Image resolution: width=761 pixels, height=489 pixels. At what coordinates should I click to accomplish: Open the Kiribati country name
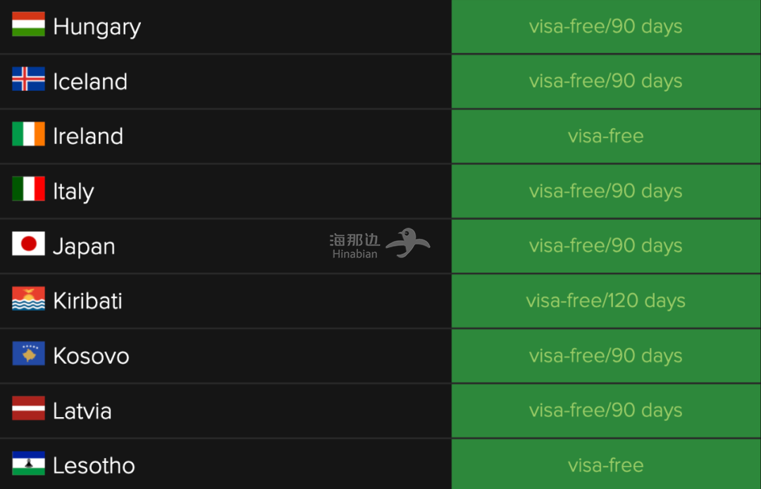click(x=87, y=301)
